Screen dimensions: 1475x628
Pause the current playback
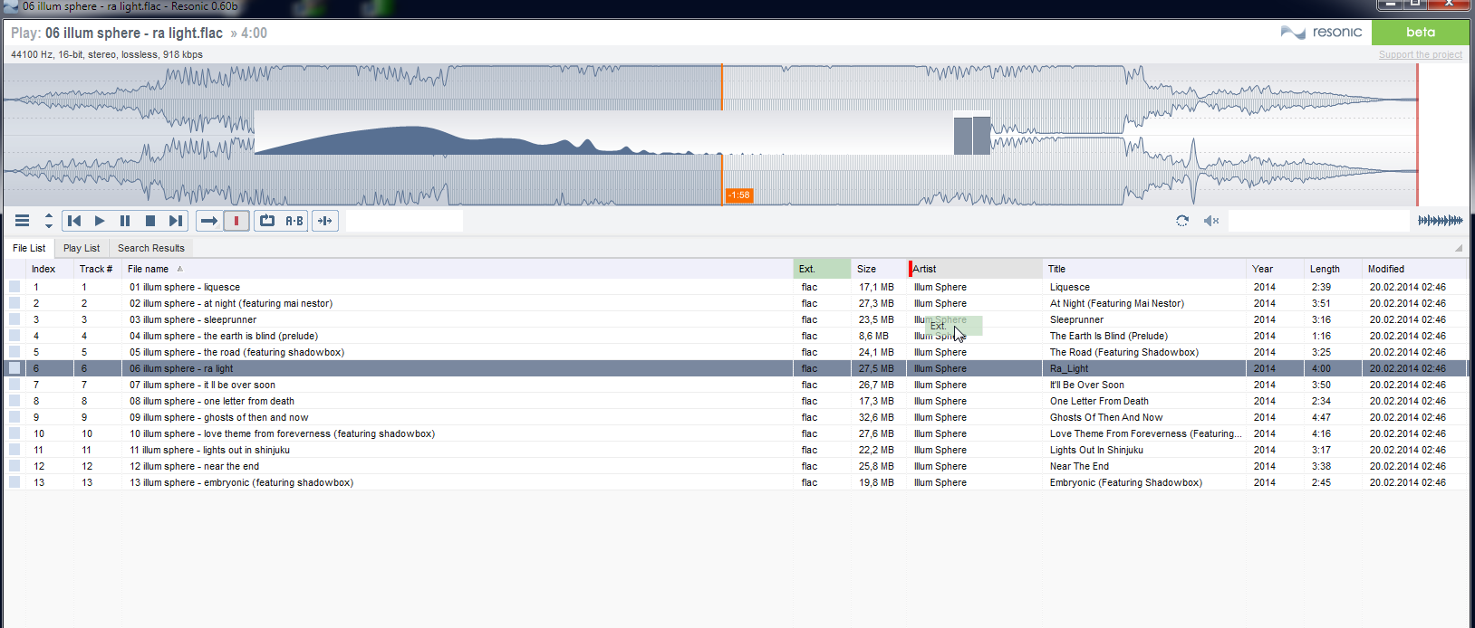click(x=125, y=221)
